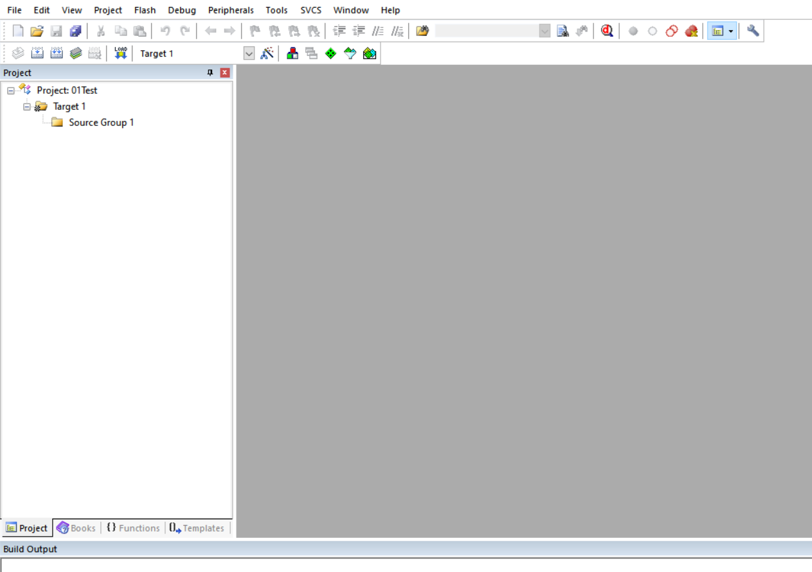Click the Find in Files icon

pyautogui.click(x=422, y=31)
